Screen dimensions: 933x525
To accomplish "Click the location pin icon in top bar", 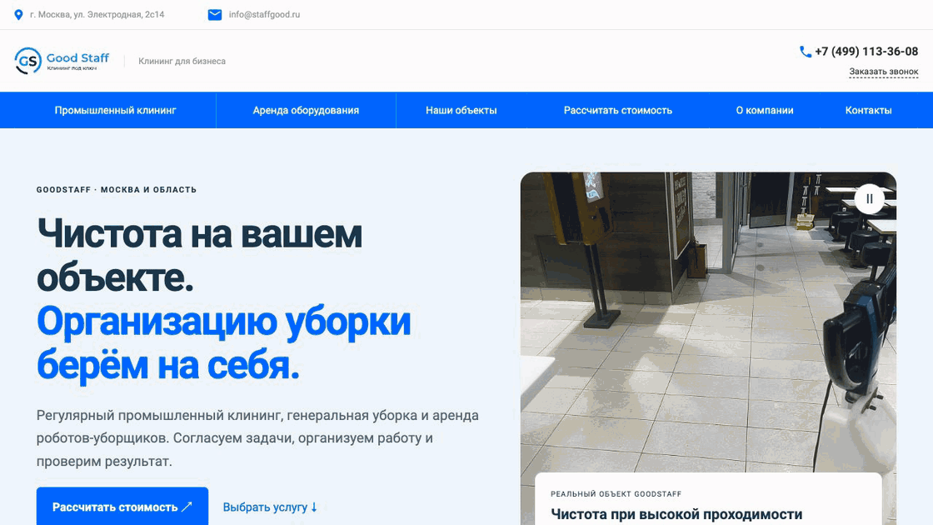I will point(18,14).
